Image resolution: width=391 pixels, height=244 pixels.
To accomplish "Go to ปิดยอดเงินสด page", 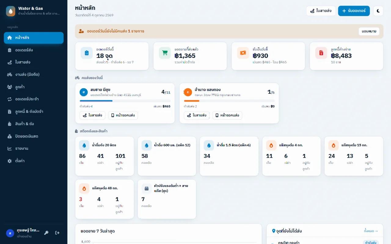I will (34, 136).
